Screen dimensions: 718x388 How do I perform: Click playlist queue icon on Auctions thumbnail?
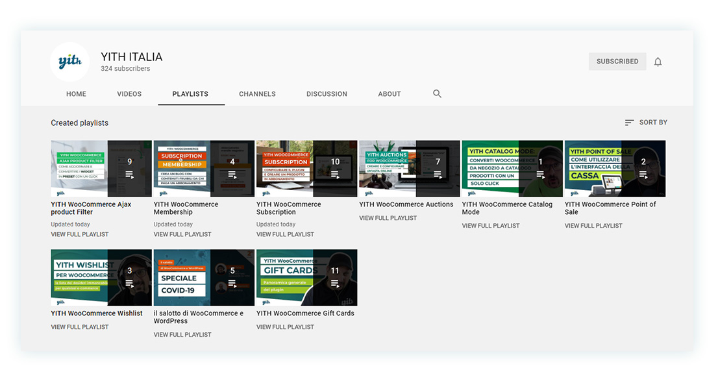pyautogui.click(x=438, y=175)
